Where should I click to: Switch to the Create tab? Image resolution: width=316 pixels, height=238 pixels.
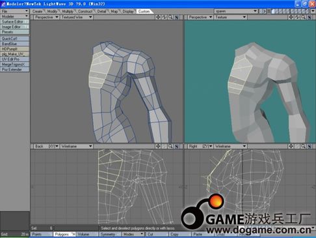pos(37,11)
